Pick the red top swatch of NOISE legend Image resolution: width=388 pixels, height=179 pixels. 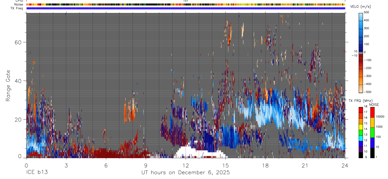372,112
